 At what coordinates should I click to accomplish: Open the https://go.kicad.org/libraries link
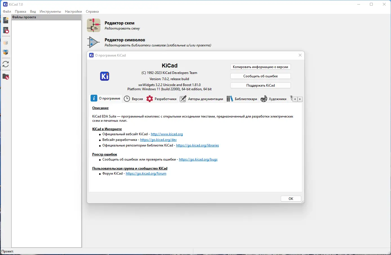point(197,145)
